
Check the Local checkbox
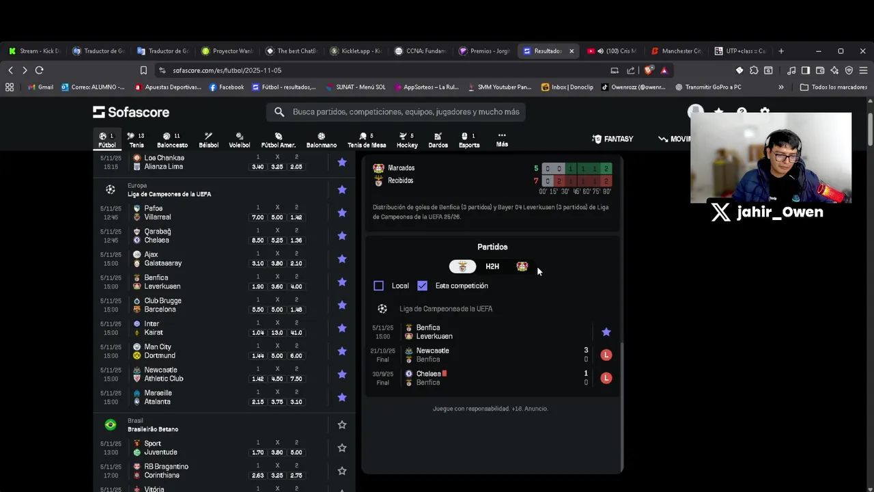coord(379,286)
